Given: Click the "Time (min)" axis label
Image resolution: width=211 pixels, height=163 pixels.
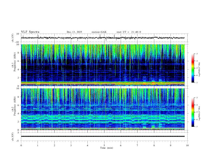Looking at the screenshot, I should (107, 148).
